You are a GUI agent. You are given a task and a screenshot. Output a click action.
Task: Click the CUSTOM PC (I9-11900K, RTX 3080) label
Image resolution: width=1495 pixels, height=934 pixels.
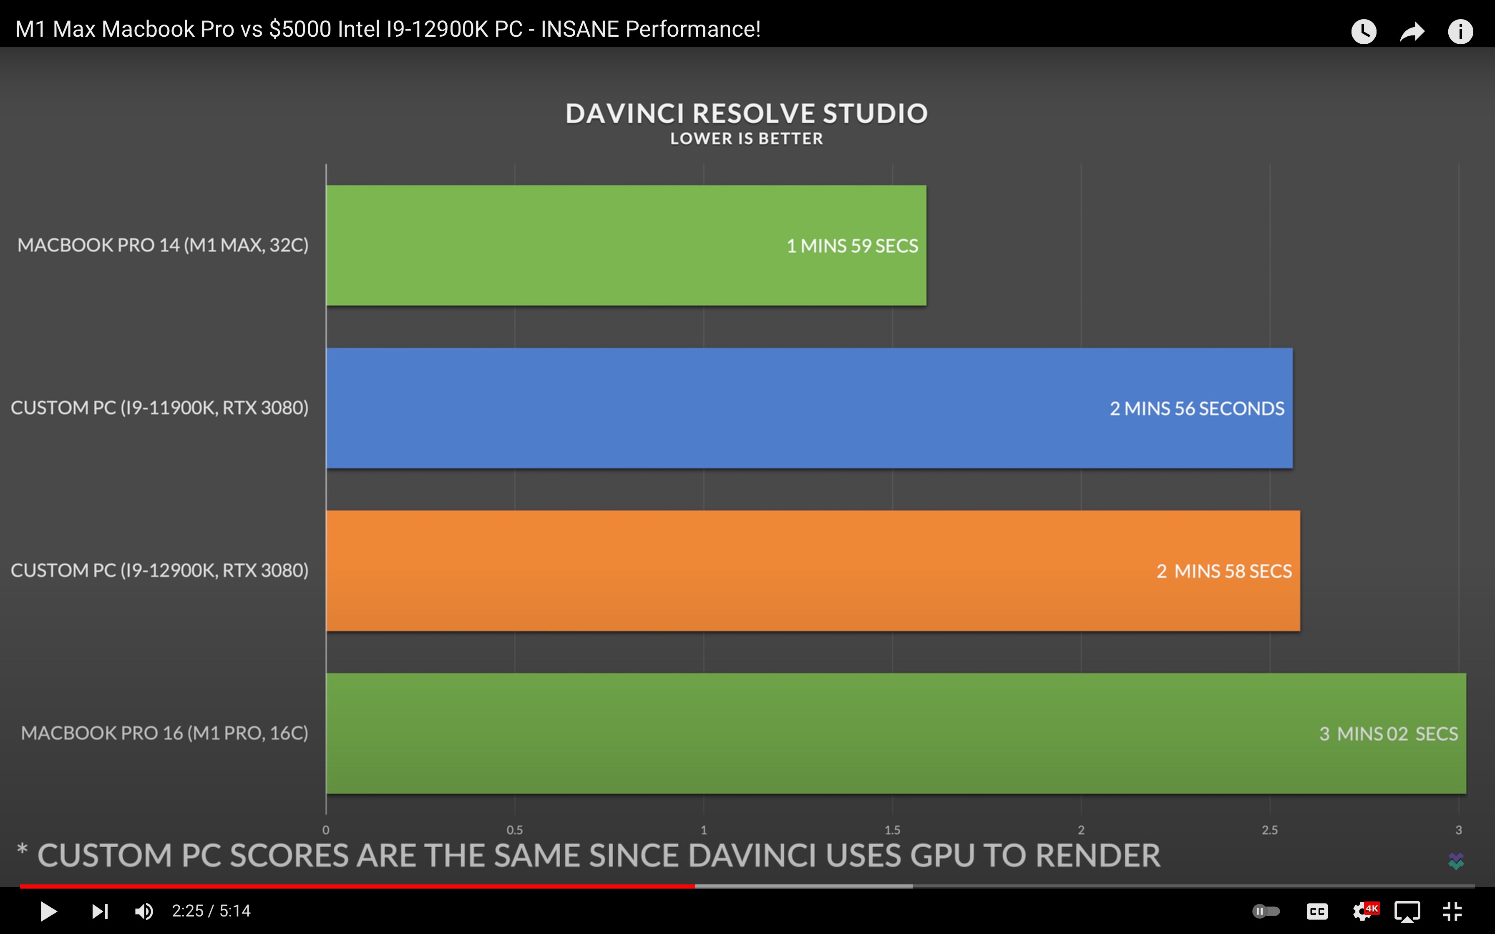[159, 408]
